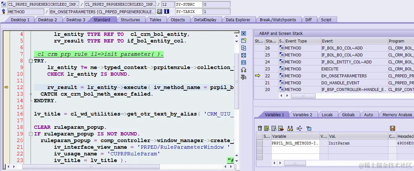Select the Break./Watchpoints tab
This screenshot has width=414, height=171.
coord(278,20)
